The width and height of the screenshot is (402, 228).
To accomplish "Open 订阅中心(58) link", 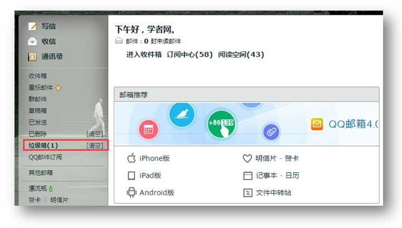I will tap(190, 55).
